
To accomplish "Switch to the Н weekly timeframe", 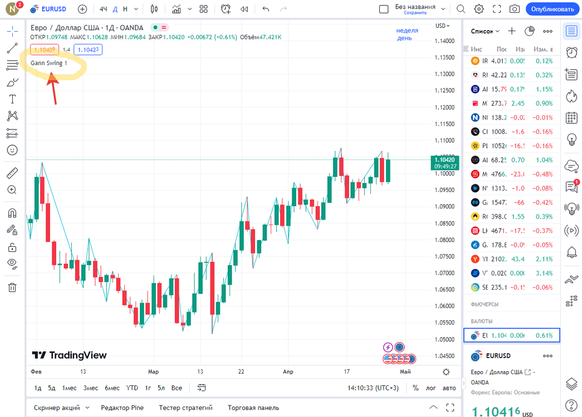I will (x=125, y=9).
